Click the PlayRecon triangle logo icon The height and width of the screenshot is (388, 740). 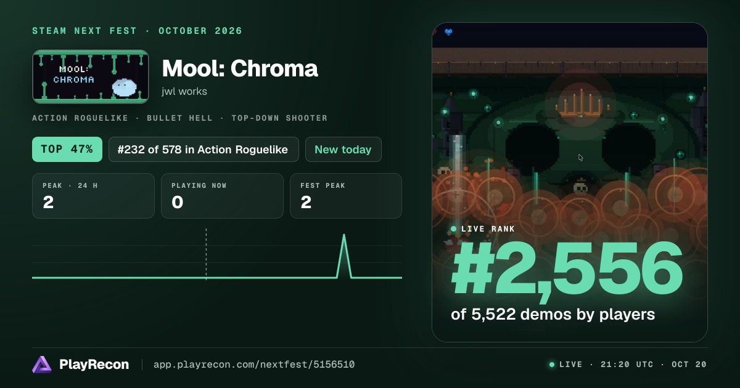pos(42,365)
